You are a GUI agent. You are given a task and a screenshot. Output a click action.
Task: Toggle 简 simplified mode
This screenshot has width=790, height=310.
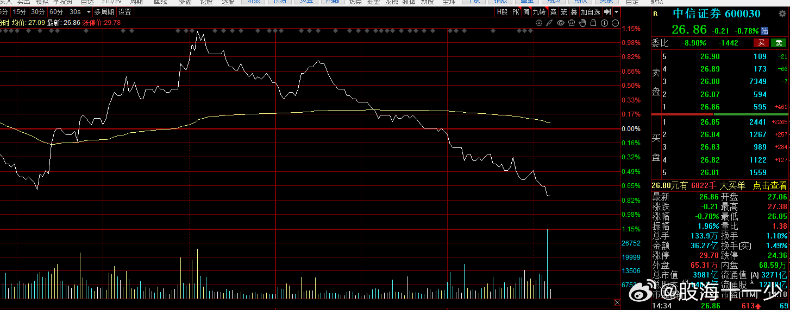pyautogui.click(x=526, y=11)
